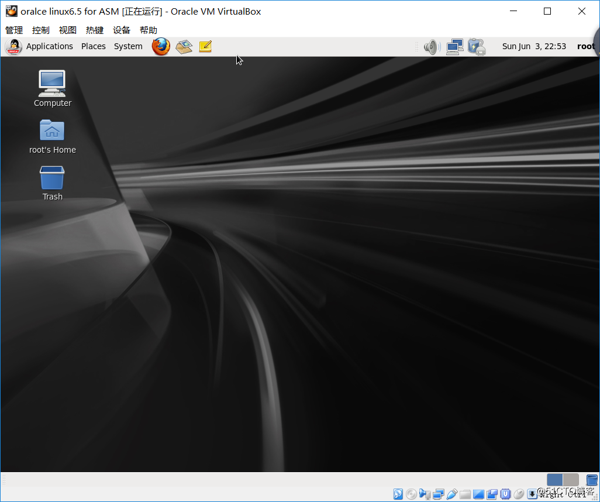600x502 pixels.
Task: Click VirtualBox USB devices status icon
Action: tap(452, 494)
